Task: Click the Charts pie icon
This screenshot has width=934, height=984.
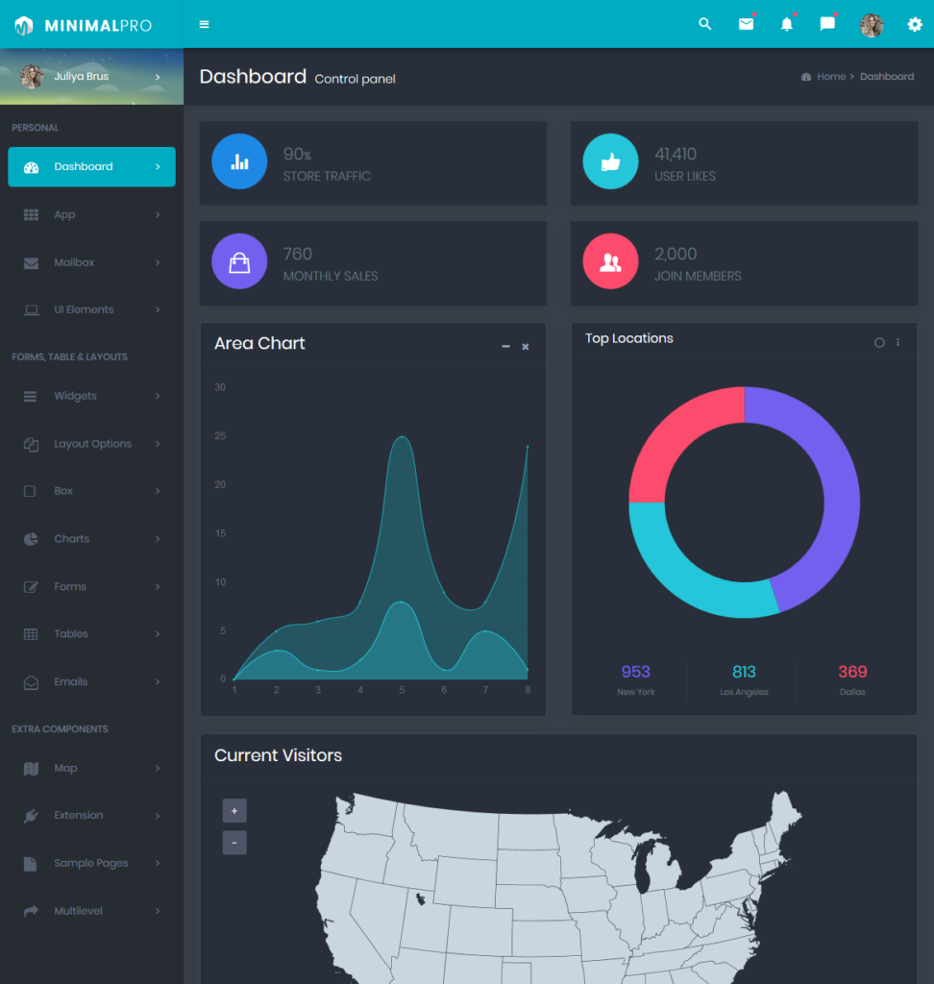Action: point(31,539)
